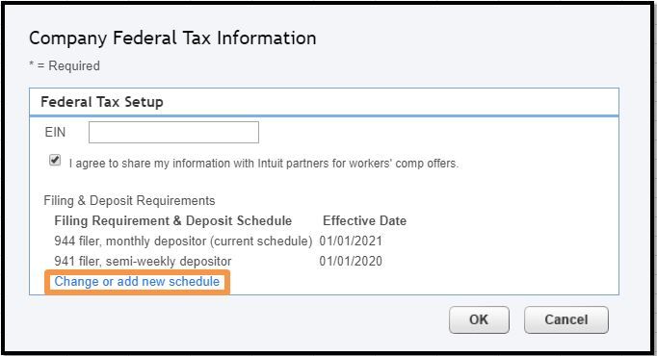Confirm with the OK button
Viewport: 657px width, 356px height.
[x=479, y=319]
